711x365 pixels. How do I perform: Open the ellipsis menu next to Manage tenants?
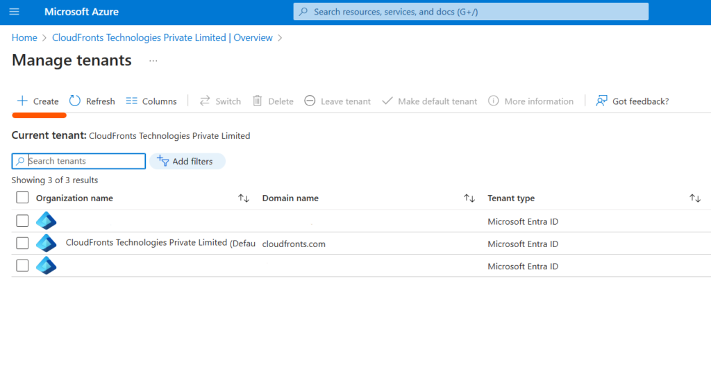[153, 60]
